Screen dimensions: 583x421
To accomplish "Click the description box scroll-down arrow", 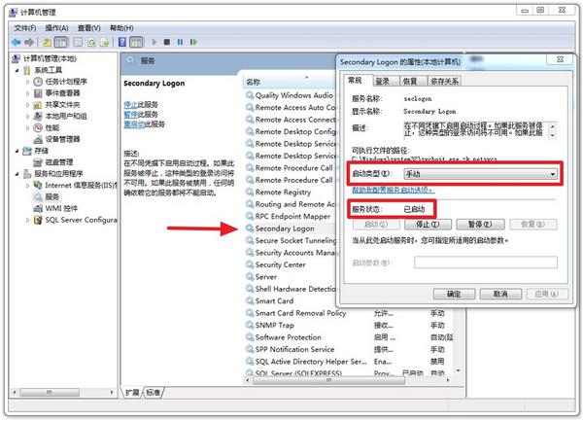I will [553, 136].
